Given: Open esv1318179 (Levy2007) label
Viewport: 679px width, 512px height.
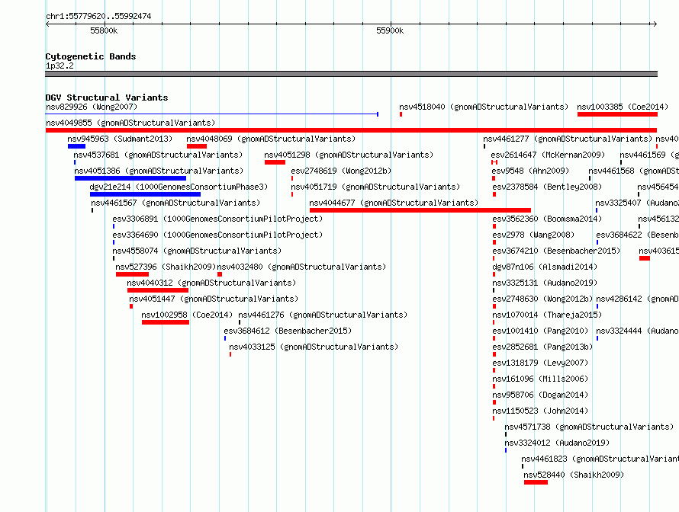Looking at the screenshot, I should pos(540,363).
